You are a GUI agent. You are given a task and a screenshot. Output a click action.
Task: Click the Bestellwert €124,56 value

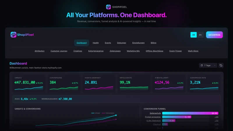(x=162, y=82)
